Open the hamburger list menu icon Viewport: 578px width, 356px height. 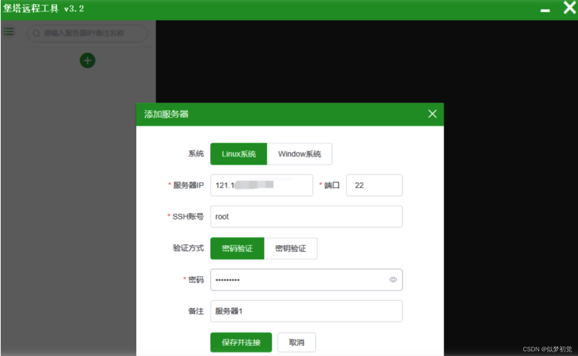[9, 32]
